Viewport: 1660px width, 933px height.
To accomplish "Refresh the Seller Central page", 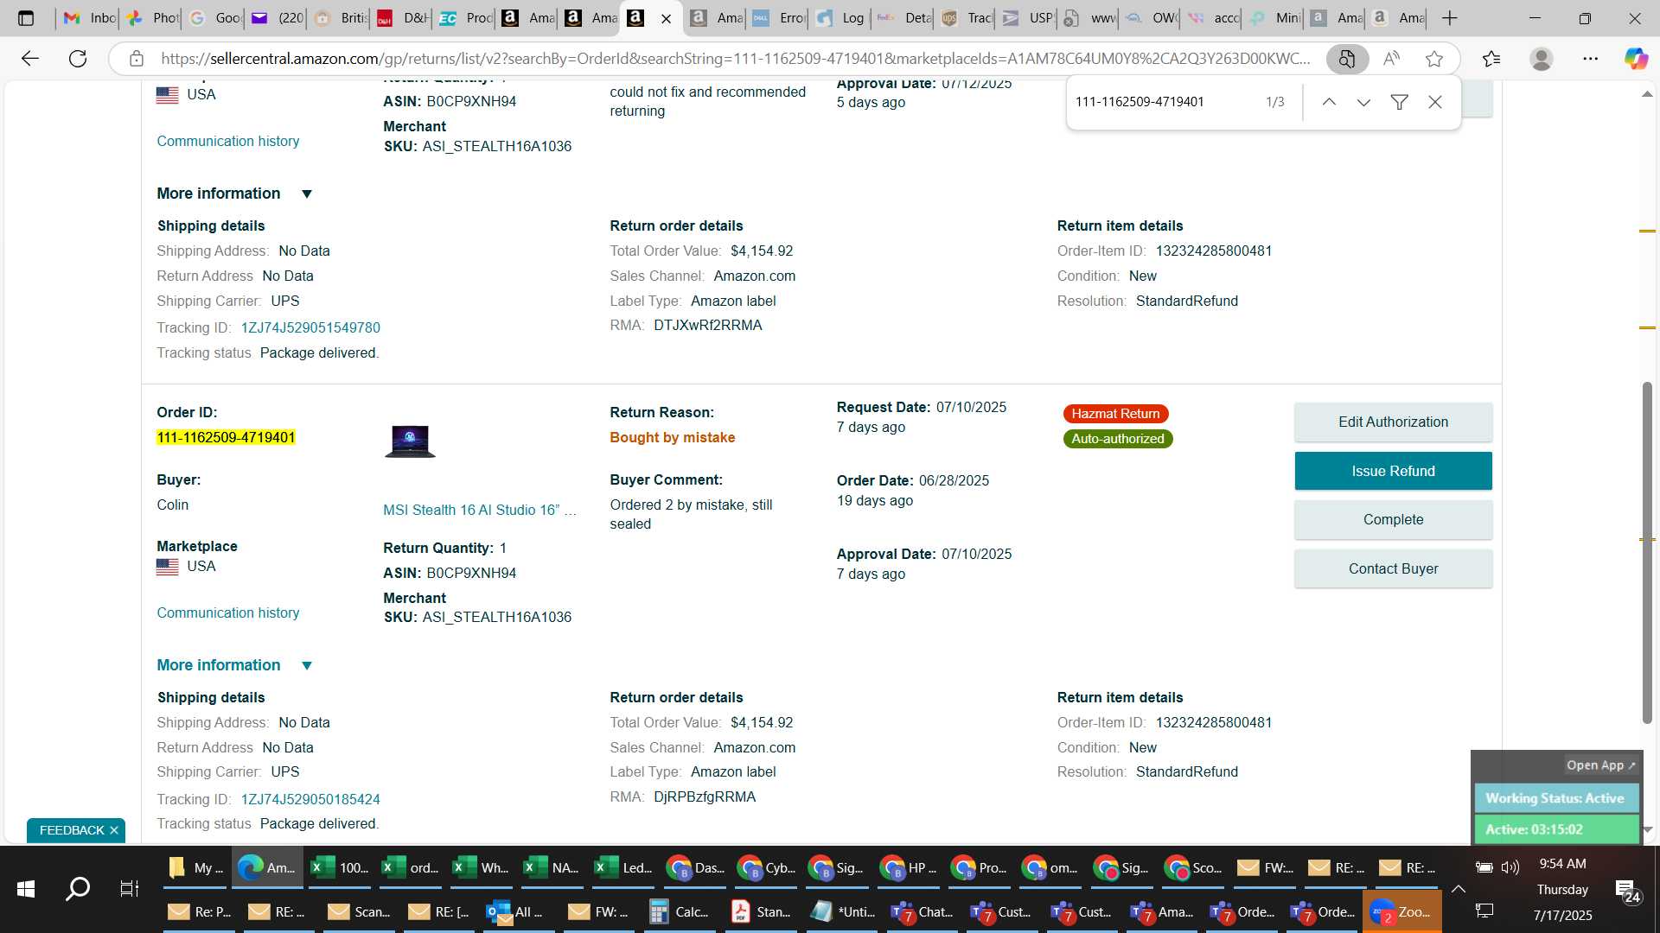I will (78, 59).
